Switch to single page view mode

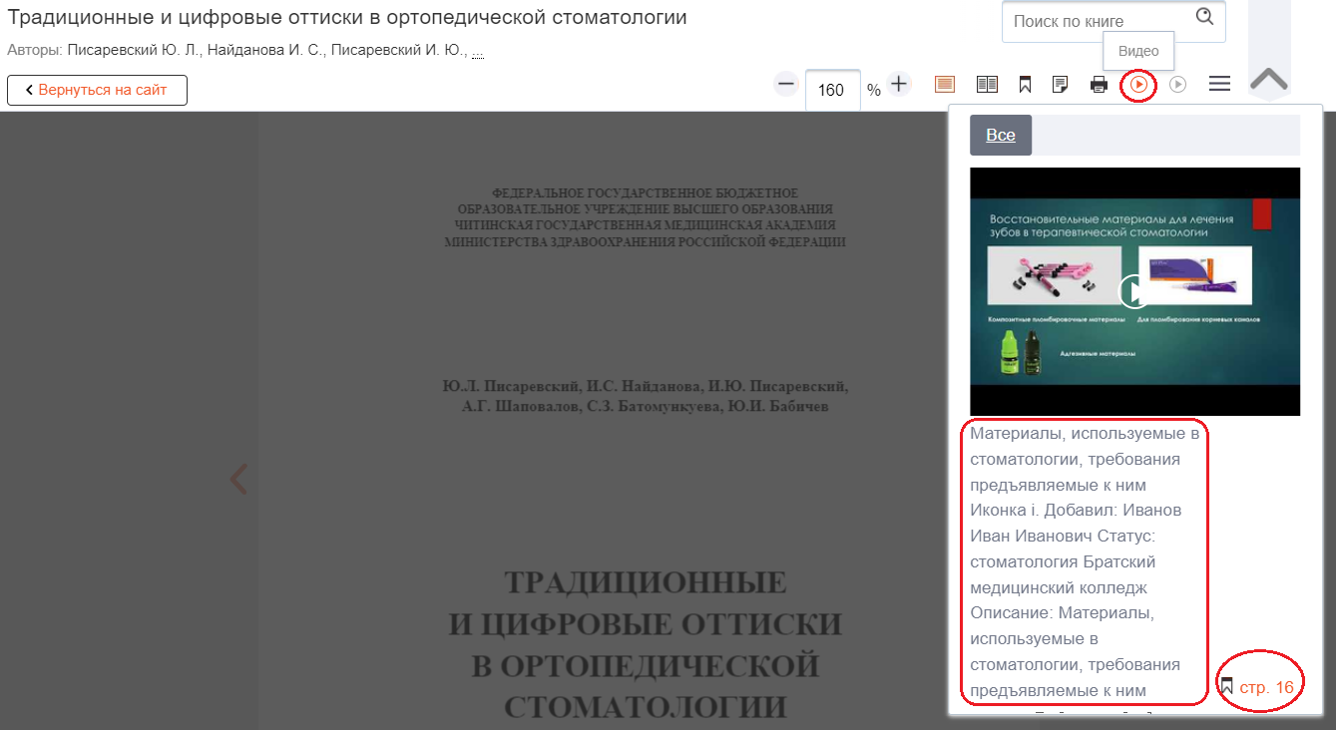pyautogui.click(x=945, y=85)
